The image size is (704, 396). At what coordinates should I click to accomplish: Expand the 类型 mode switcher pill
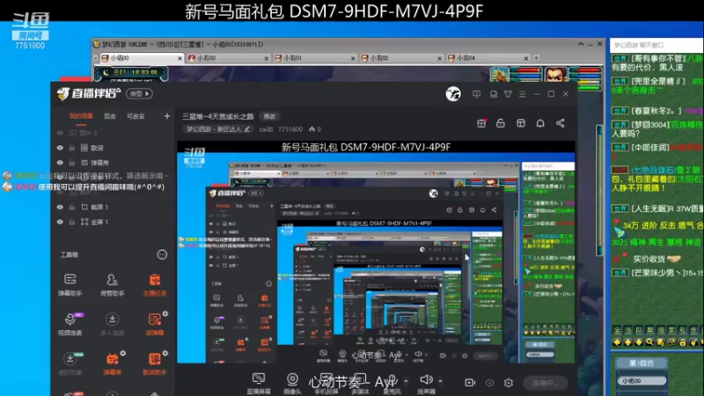tap(140, 93)
